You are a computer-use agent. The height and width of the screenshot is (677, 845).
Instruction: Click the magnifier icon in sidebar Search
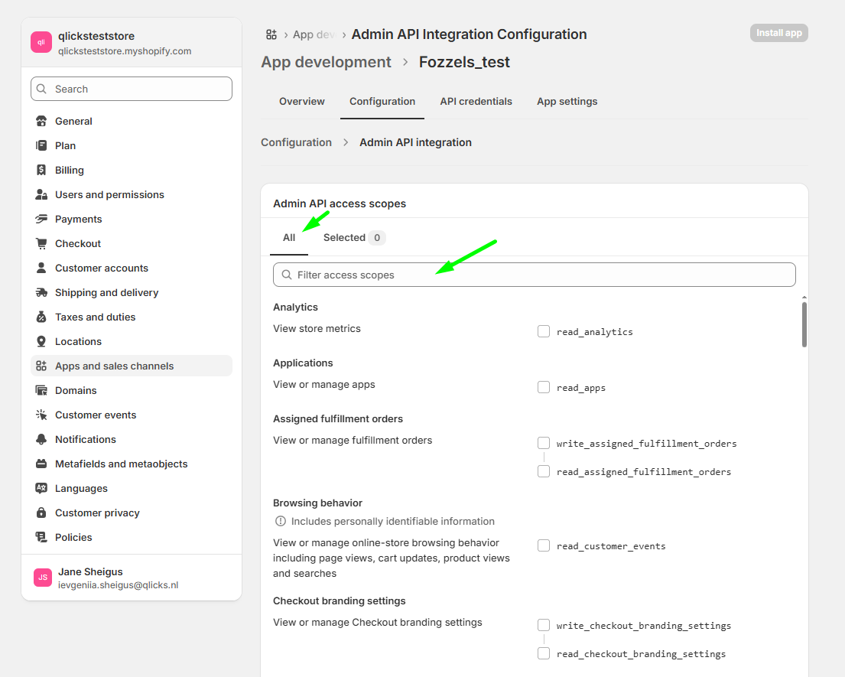click(41, 89)
